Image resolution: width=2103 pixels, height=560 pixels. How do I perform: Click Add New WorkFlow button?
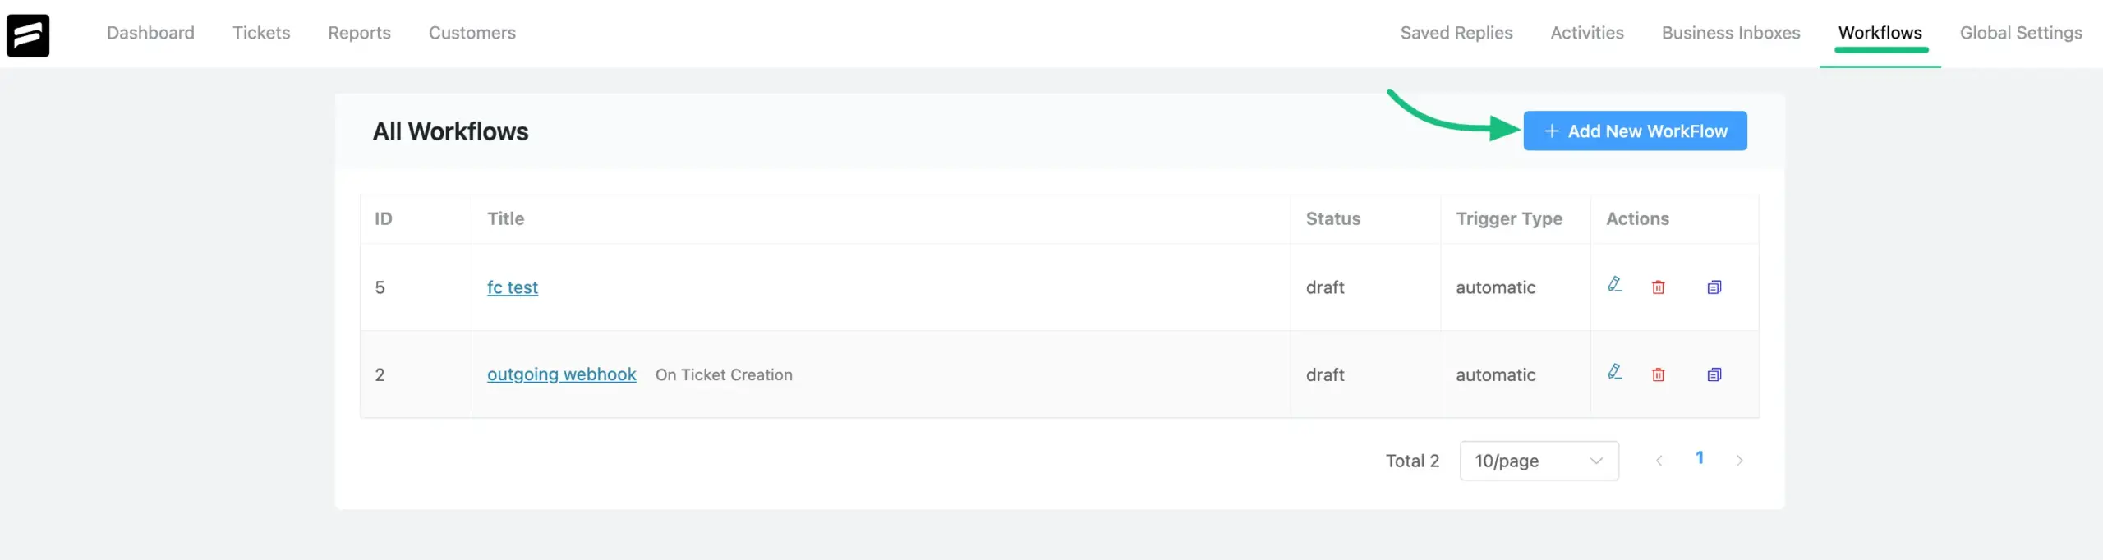1634,131
